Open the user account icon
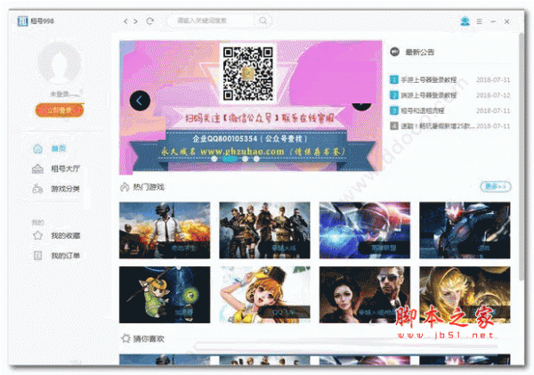The width and height of the screenshot is (534, 375). coord(465,21)
